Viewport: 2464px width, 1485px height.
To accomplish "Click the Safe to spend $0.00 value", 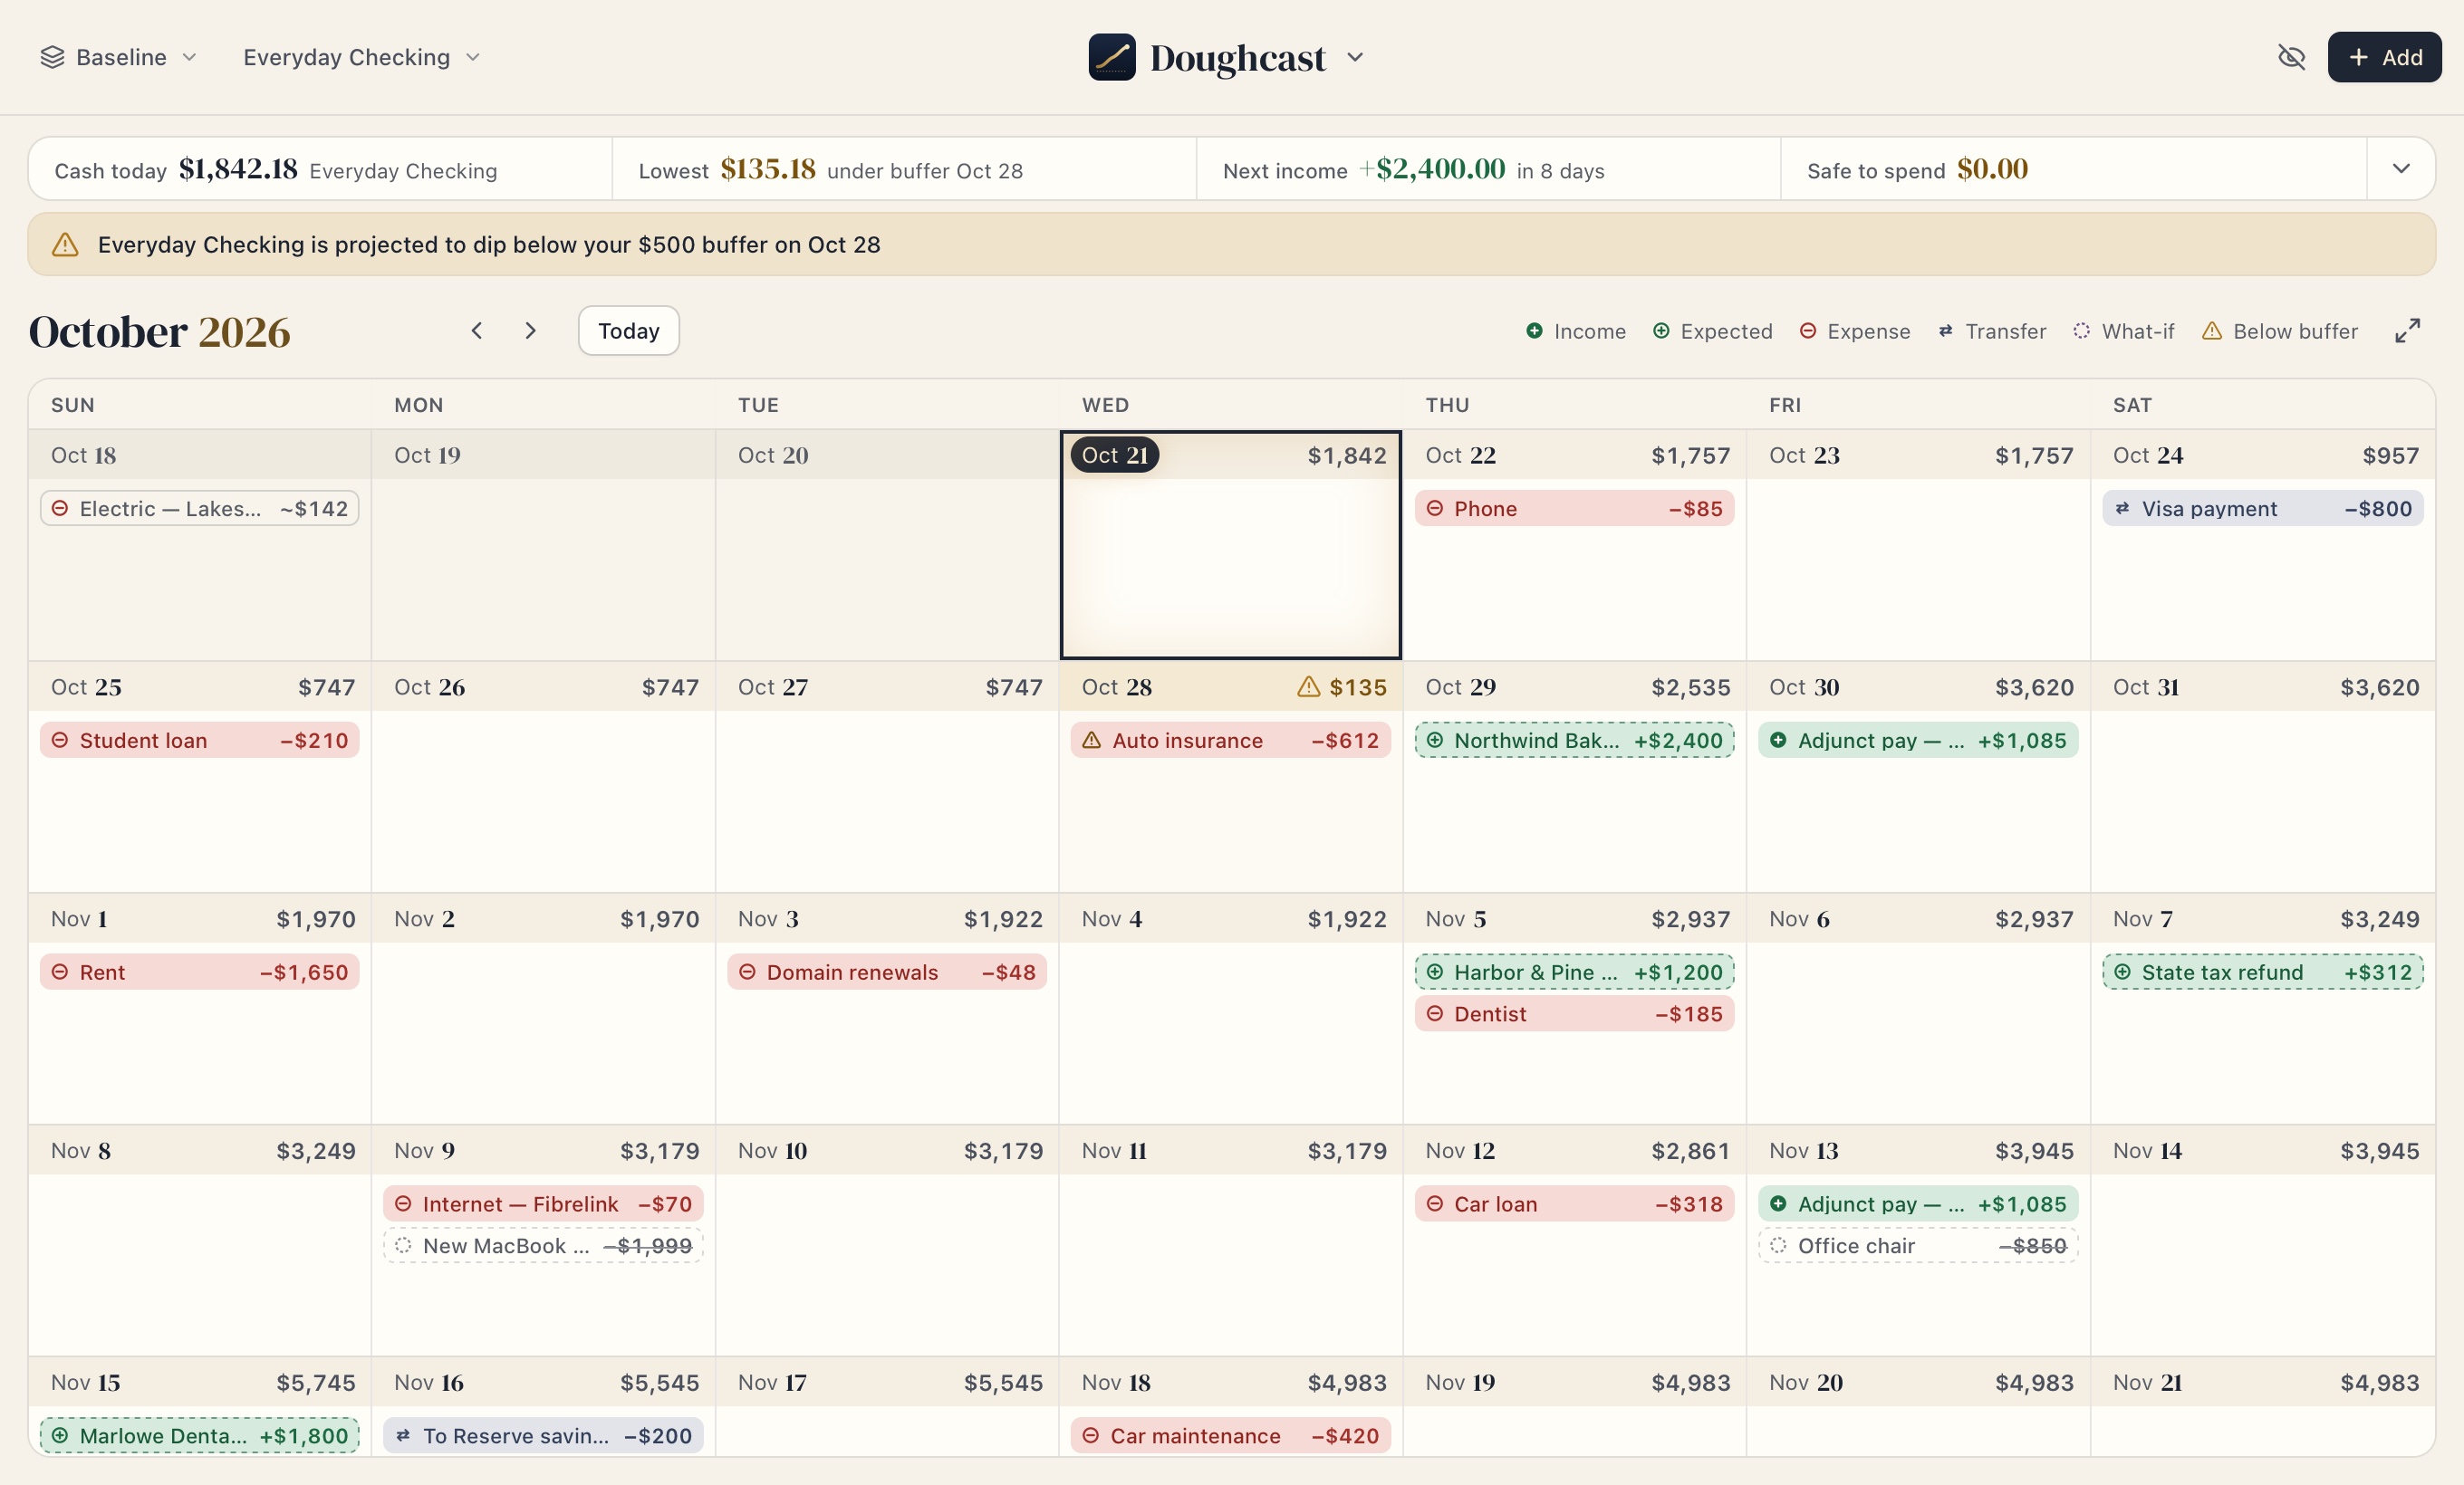I will (1992, 169).
